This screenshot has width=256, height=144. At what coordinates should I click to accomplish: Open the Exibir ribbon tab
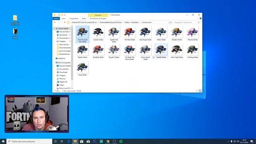(x=84, y=18)
